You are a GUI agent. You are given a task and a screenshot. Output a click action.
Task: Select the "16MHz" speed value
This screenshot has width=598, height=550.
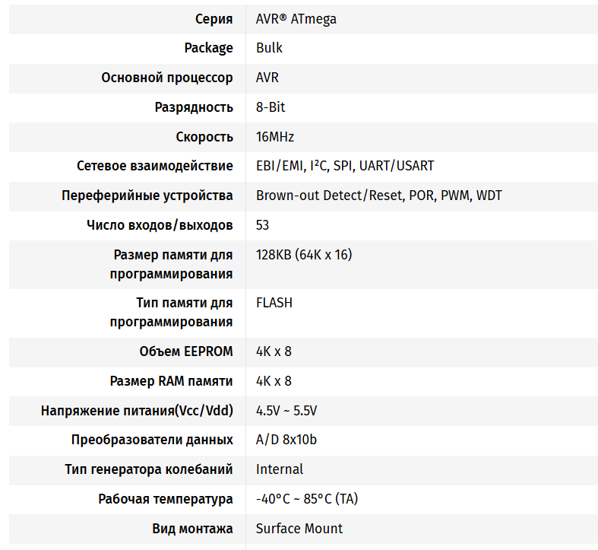click(275, 137)
